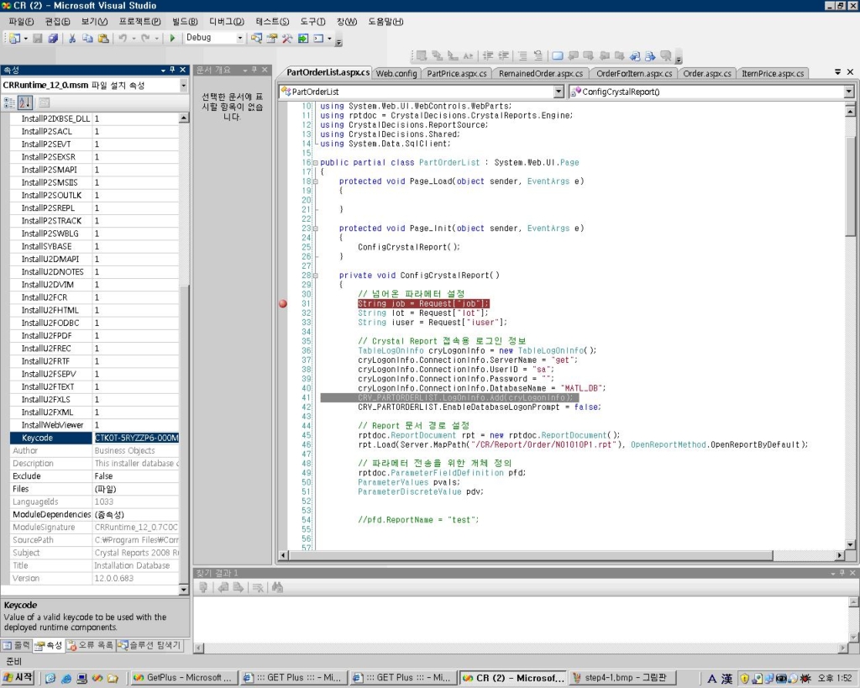Open the Command Window toolbar icon
Screen dimensions: 860x688
[x=318, y=39]
